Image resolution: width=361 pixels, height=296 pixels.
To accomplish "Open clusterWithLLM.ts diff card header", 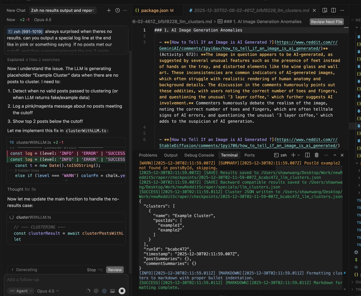I will 66,142.
